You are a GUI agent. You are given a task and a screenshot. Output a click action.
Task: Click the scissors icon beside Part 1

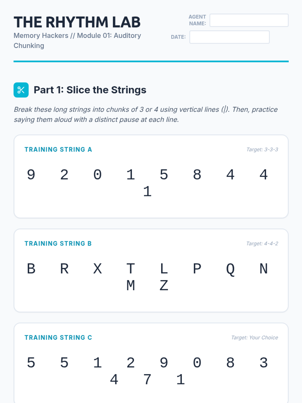[x=21, y=90]
